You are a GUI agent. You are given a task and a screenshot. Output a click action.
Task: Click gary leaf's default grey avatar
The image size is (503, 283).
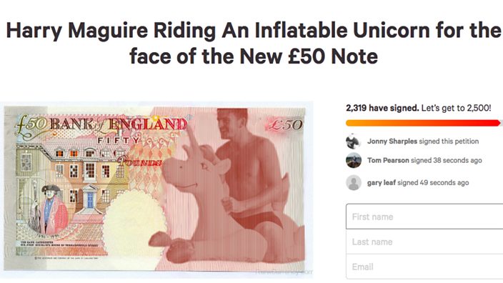click(354, 182)
